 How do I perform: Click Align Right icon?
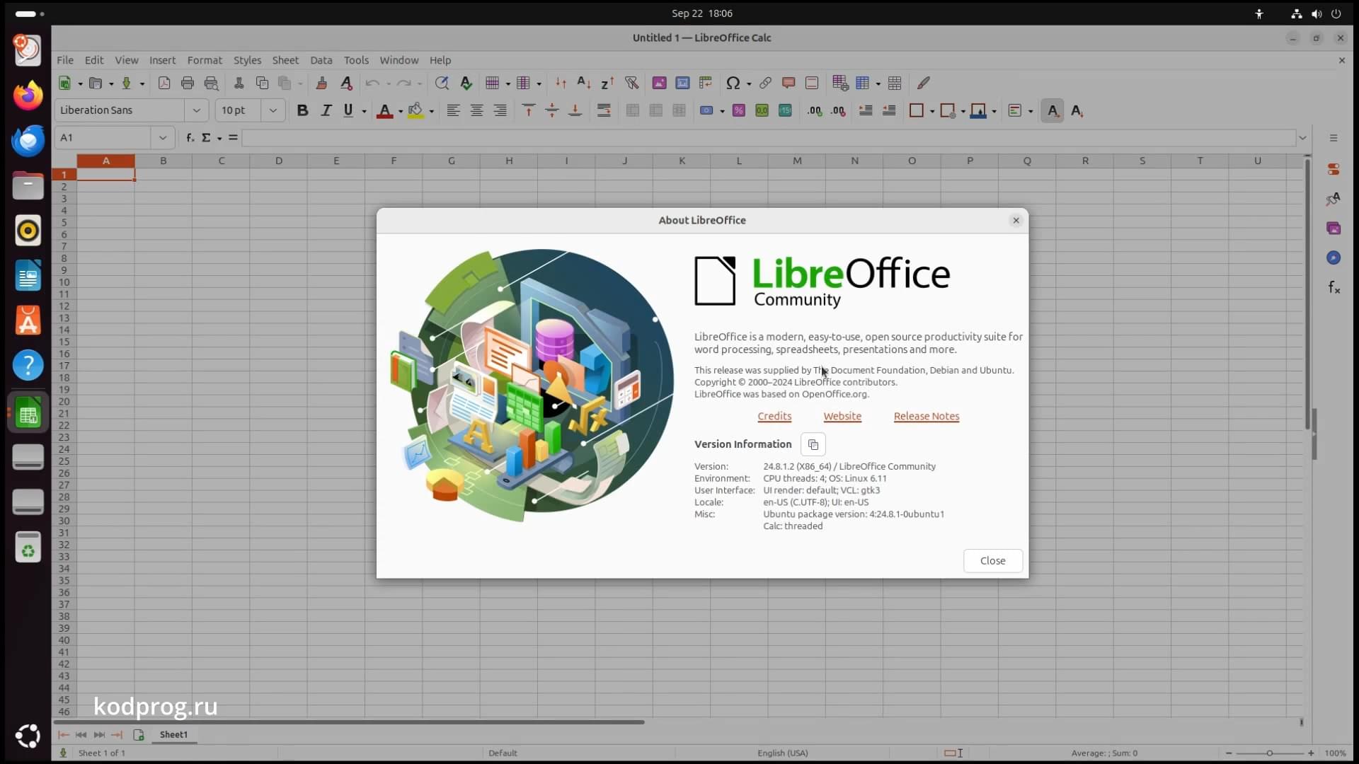[x=500, y=110]
